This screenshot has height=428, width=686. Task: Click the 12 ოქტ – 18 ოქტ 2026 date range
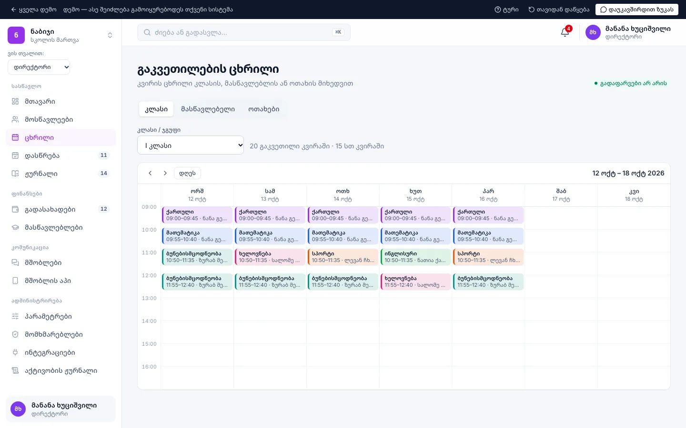[x=628, y=173]
